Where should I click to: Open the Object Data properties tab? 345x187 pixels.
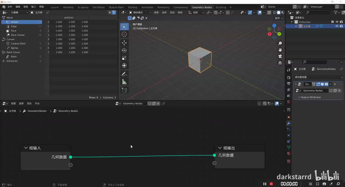coord(289,147)
